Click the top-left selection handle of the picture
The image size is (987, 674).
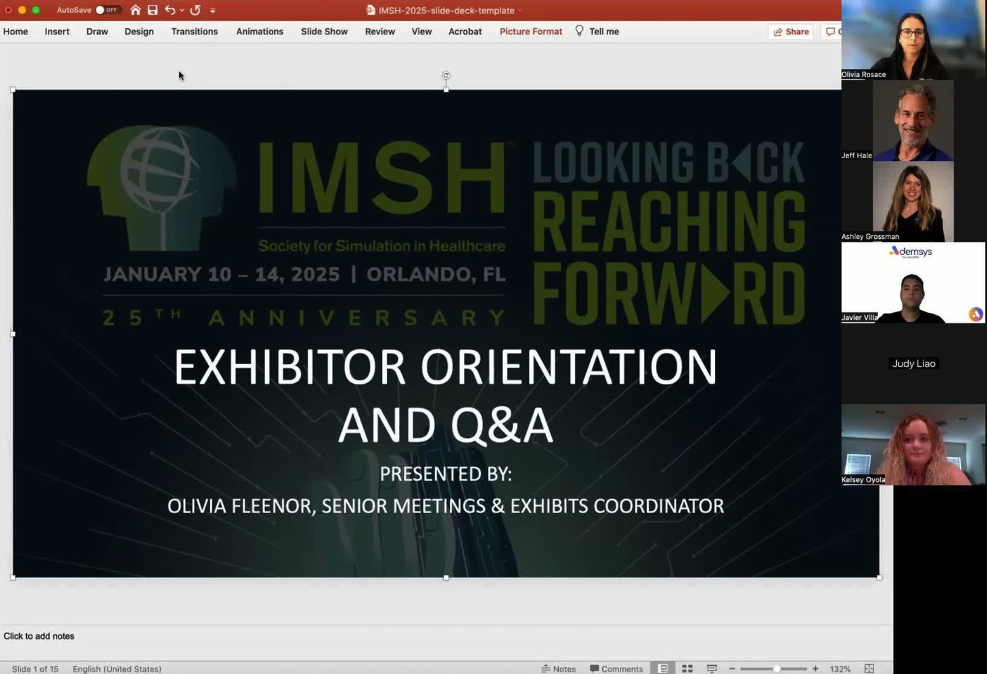(x=13, y=90)
